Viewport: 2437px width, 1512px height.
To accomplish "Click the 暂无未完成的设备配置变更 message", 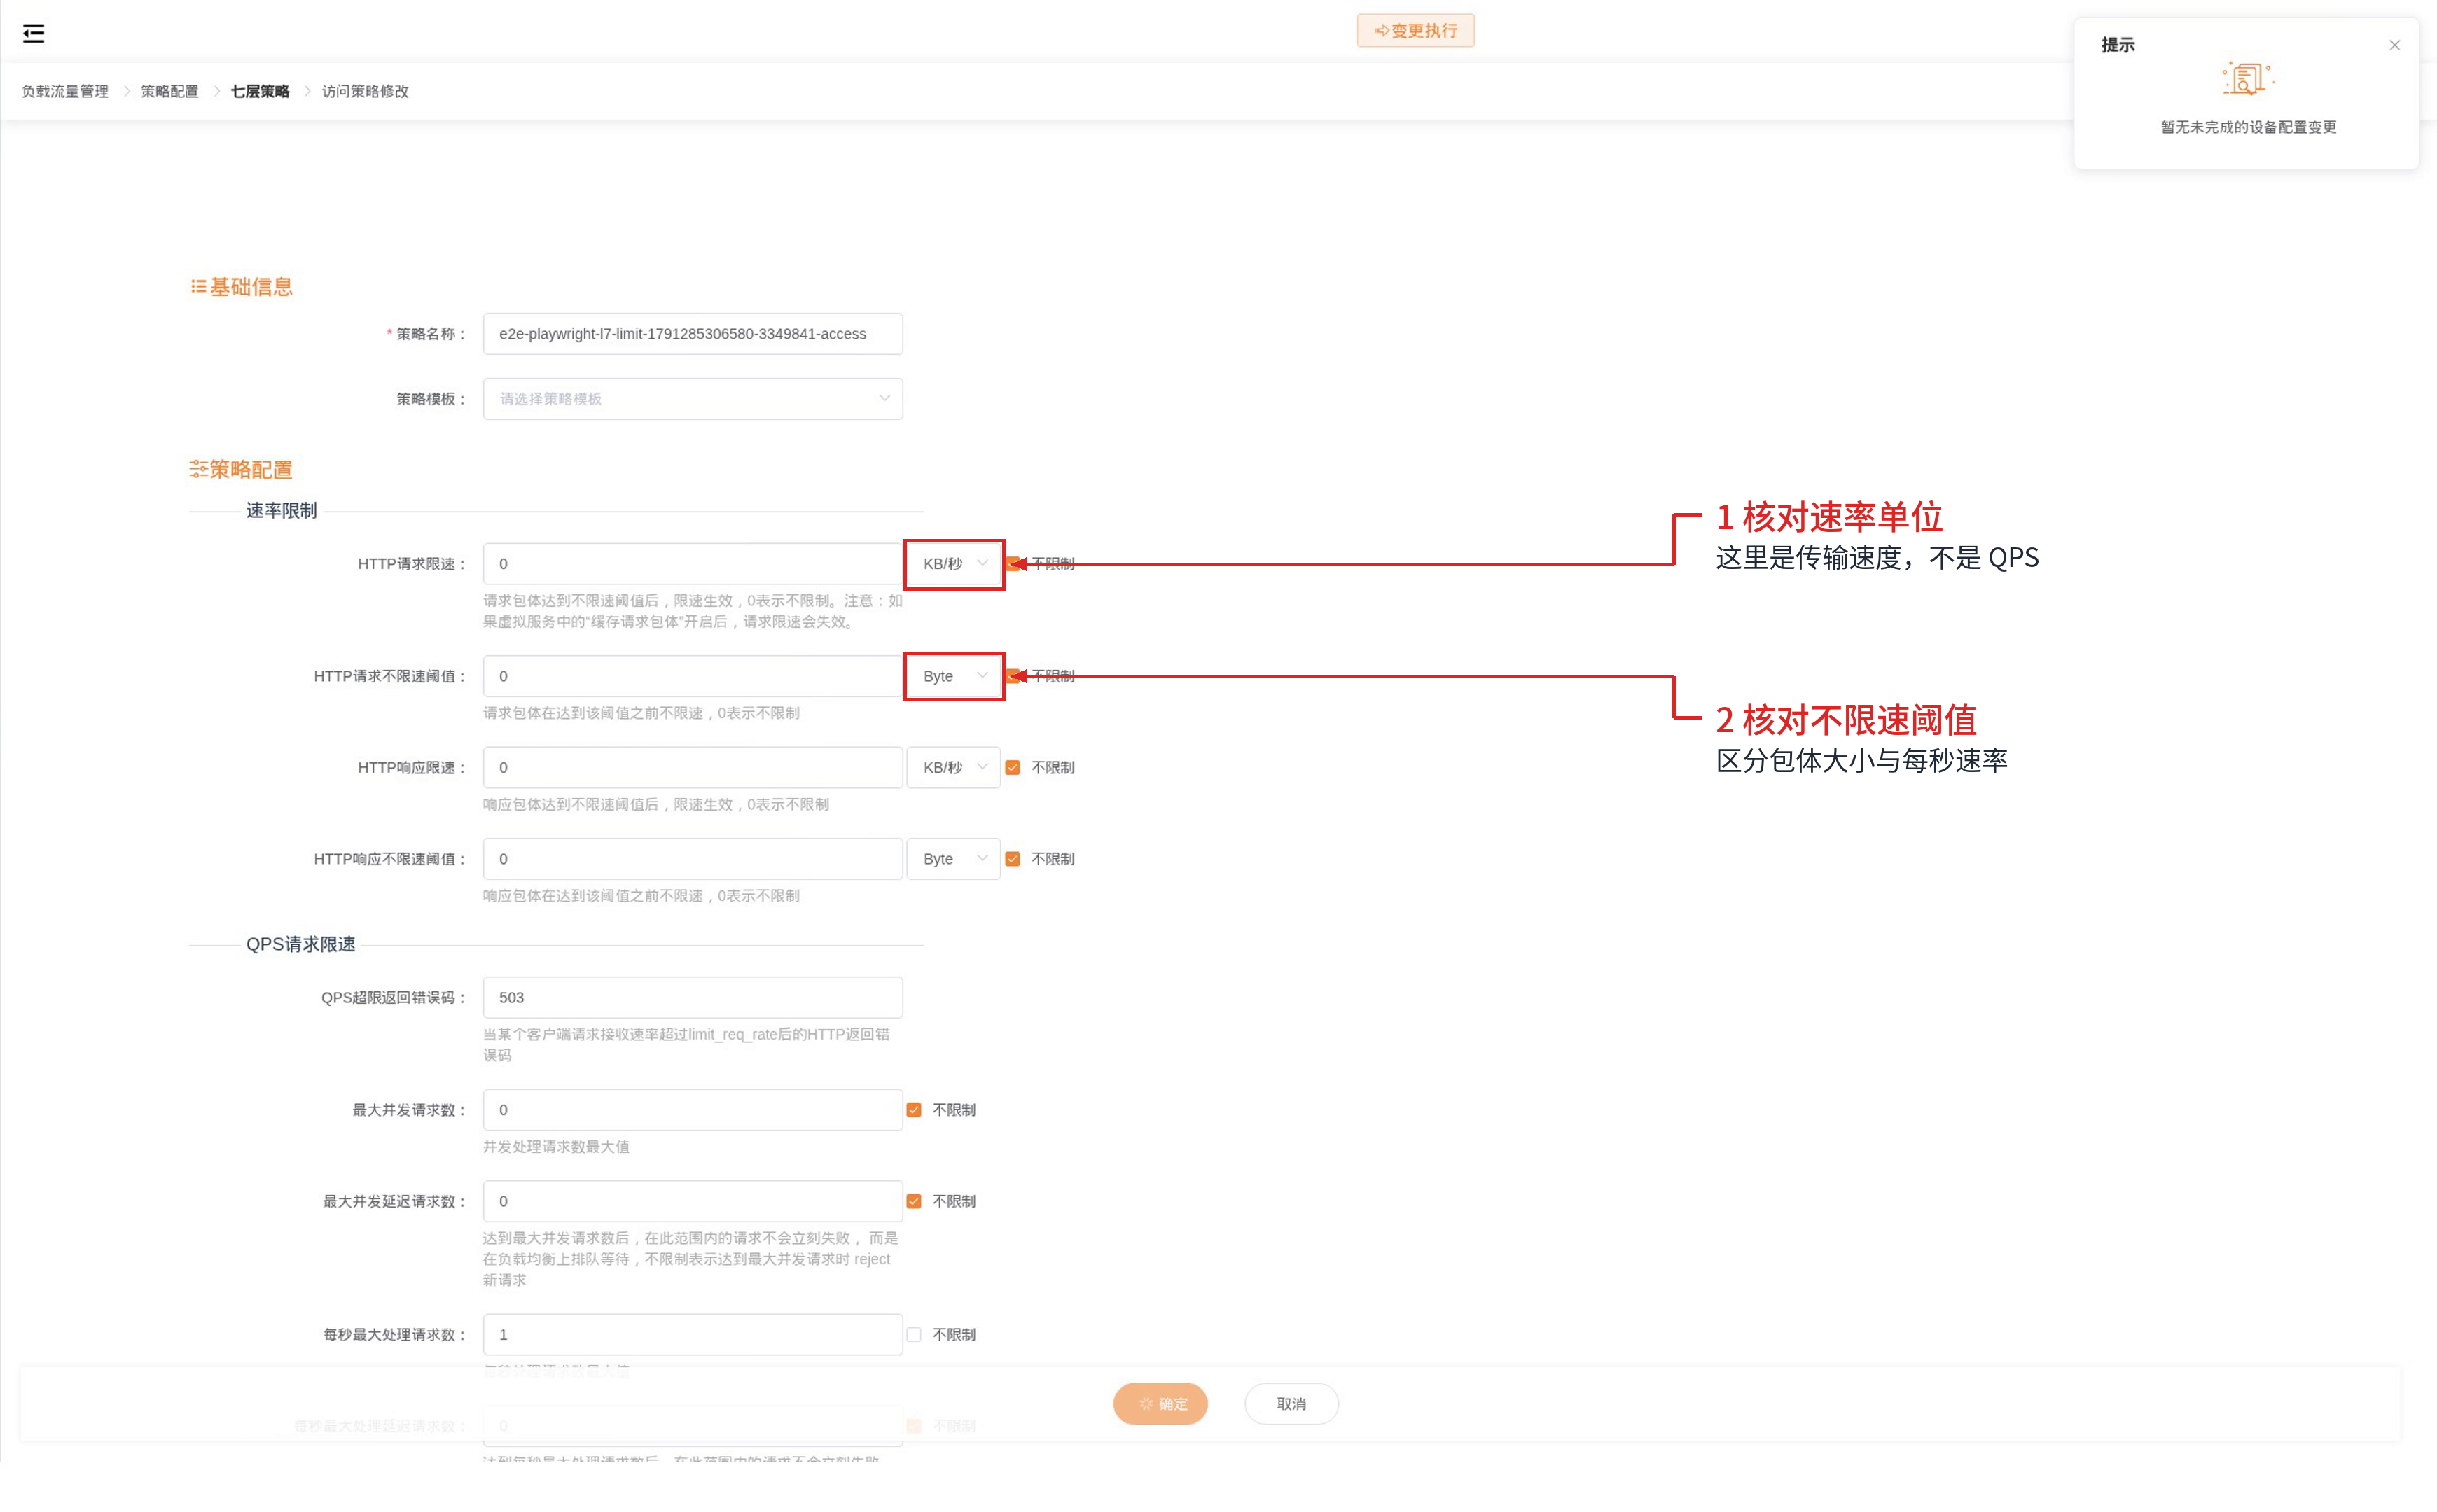I will [2248, 127].
